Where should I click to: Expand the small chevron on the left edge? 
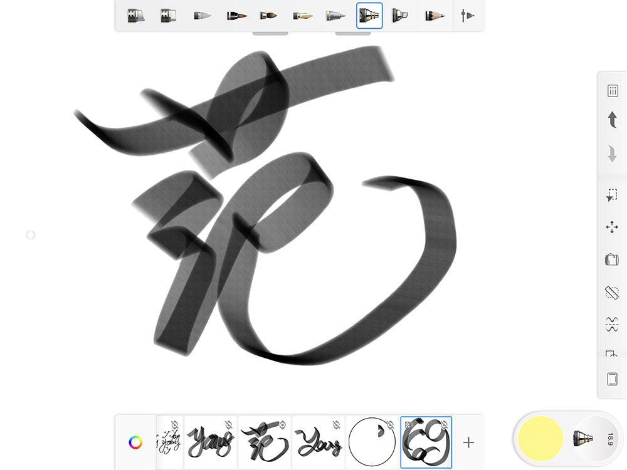pyautogui.click(x=30, y=235)
